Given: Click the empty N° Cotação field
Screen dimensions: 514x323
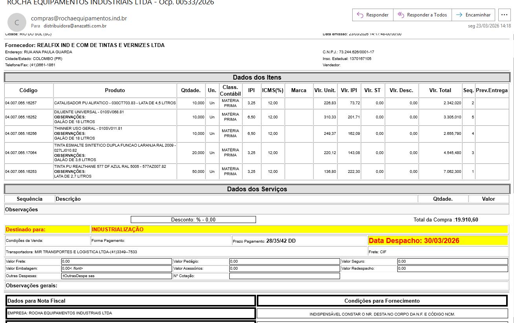Looking at the screenshot, I should pos(284,276).
